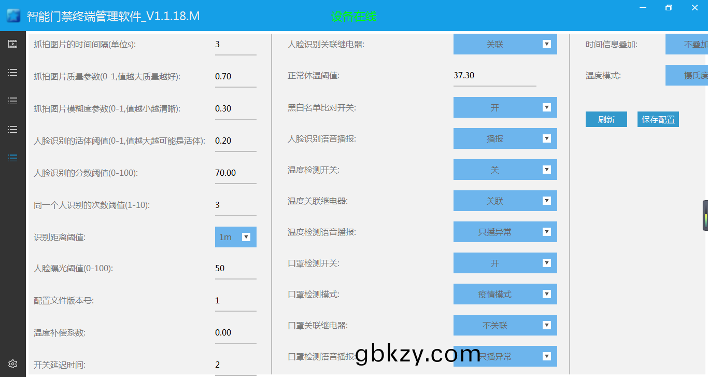Click the restore window icon in title bar
Screen dimensions: 708x377
coord(669,8)
